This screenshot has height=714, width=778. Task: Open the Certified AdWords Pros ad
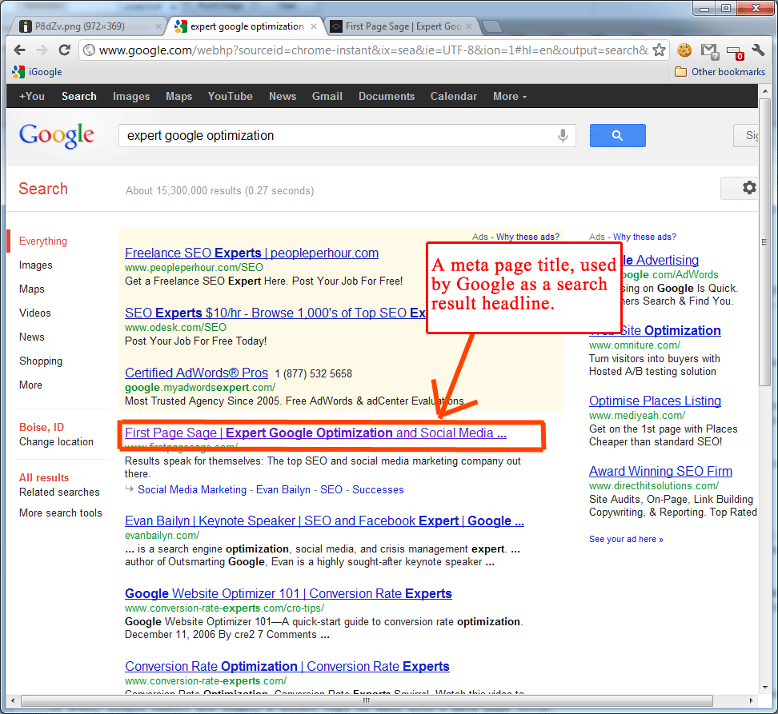pos(196,373)
